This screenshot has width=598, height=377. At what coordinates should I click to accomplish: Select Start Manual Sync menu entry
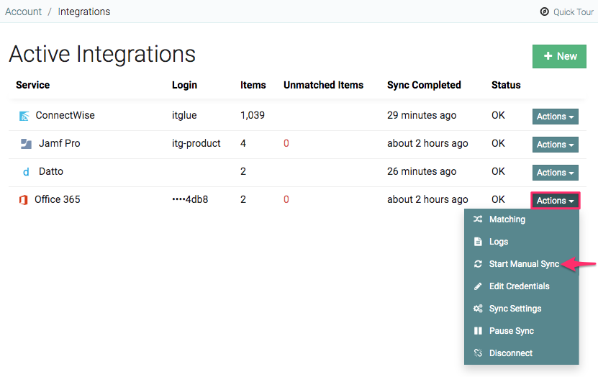(x=521, y=264)
